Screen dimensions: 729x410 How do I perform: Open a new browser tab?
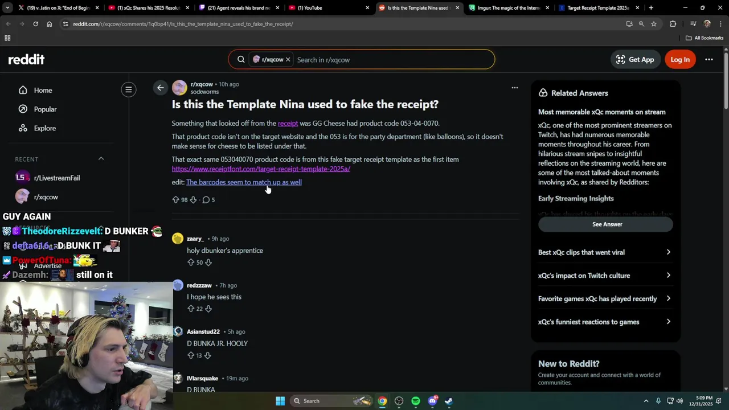pyautogui.click(x=651, y=8)
